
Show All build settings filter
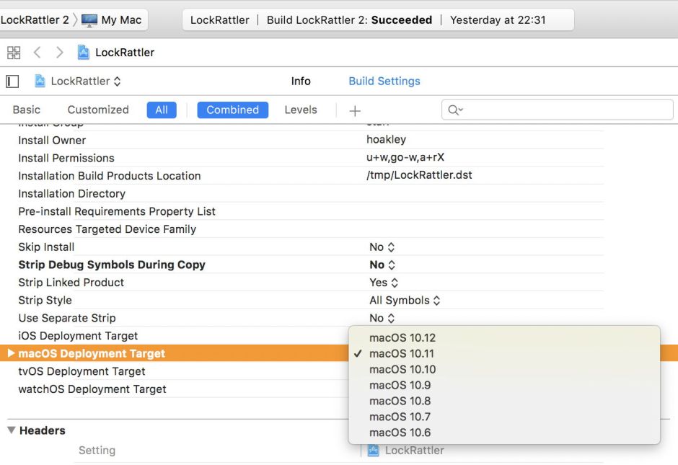pyautogui.click(x=161, y=110)
